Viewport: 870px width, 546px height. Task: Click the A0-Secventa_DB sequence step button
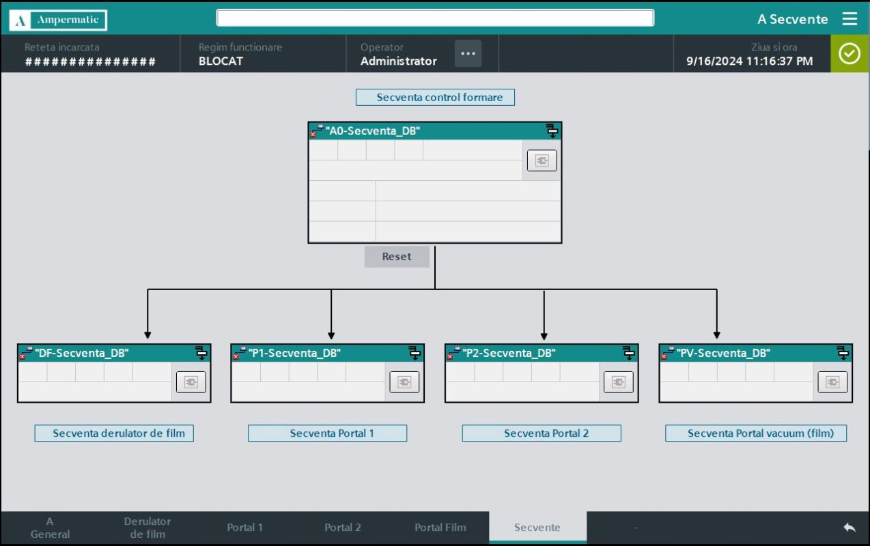(x=542, y=160)
